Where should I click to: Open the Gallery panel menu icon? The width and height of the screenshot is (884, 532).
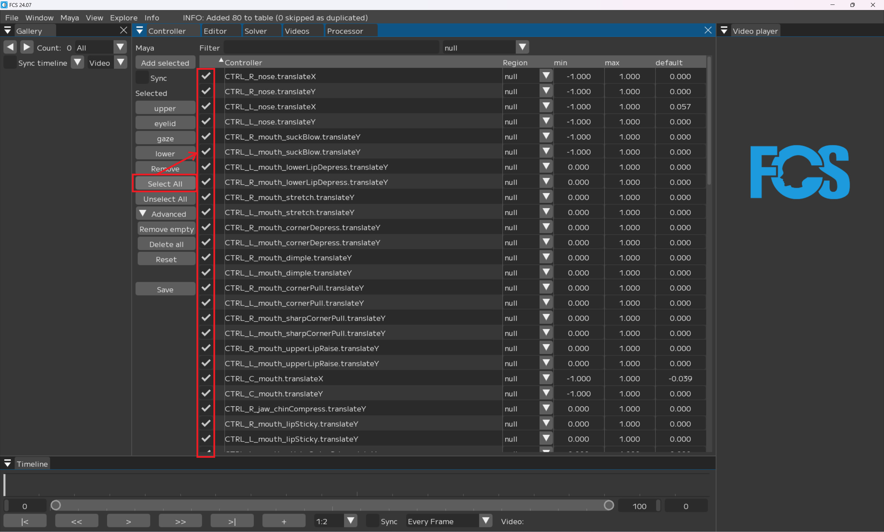pyautogui.click(x=8, y=31)
